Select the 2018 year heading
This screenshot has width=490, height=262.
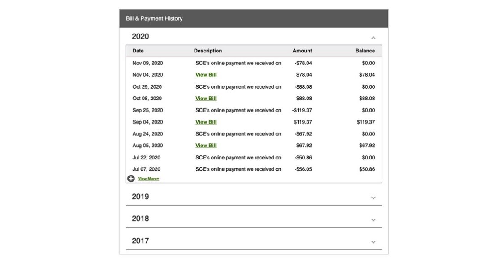coord(140,219)
